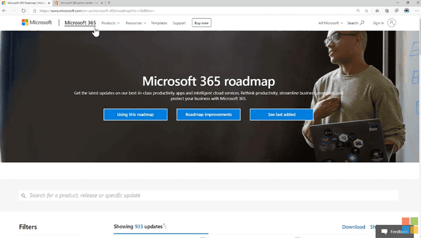Expand the Resources dropdown menu

pos(135,23)
